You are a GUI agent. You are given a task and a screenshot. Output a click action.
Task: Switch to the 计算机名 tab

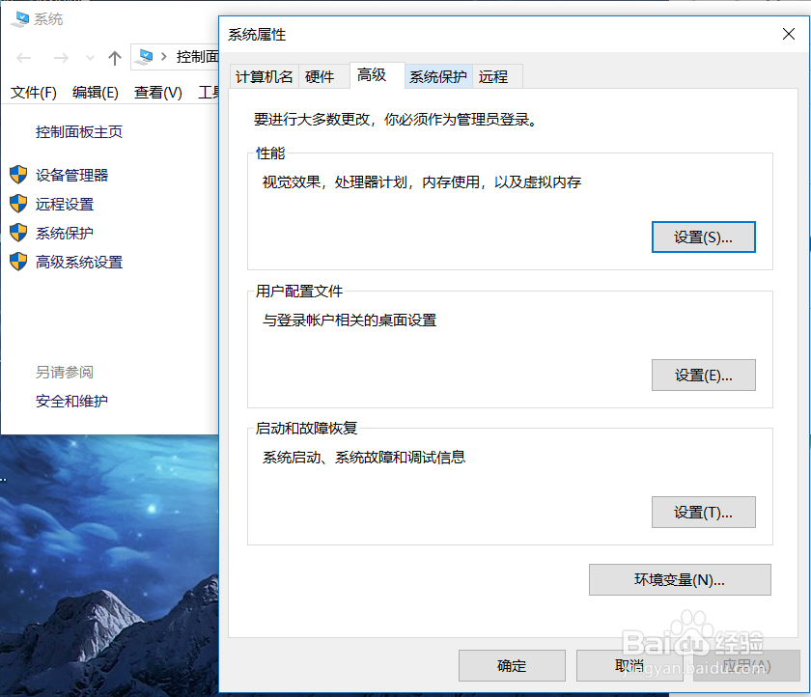click(x=264, y=75)
